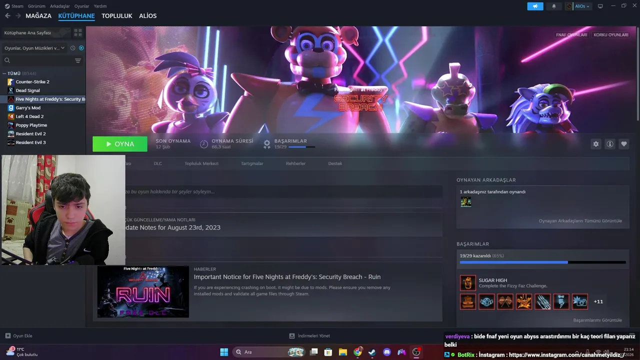Go forward with the right arrow
This screenshot has height=360, width=640.
[18, 16]
